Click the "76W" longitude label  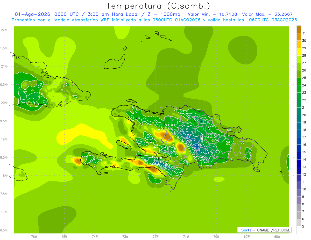click(x=34, y=237)
